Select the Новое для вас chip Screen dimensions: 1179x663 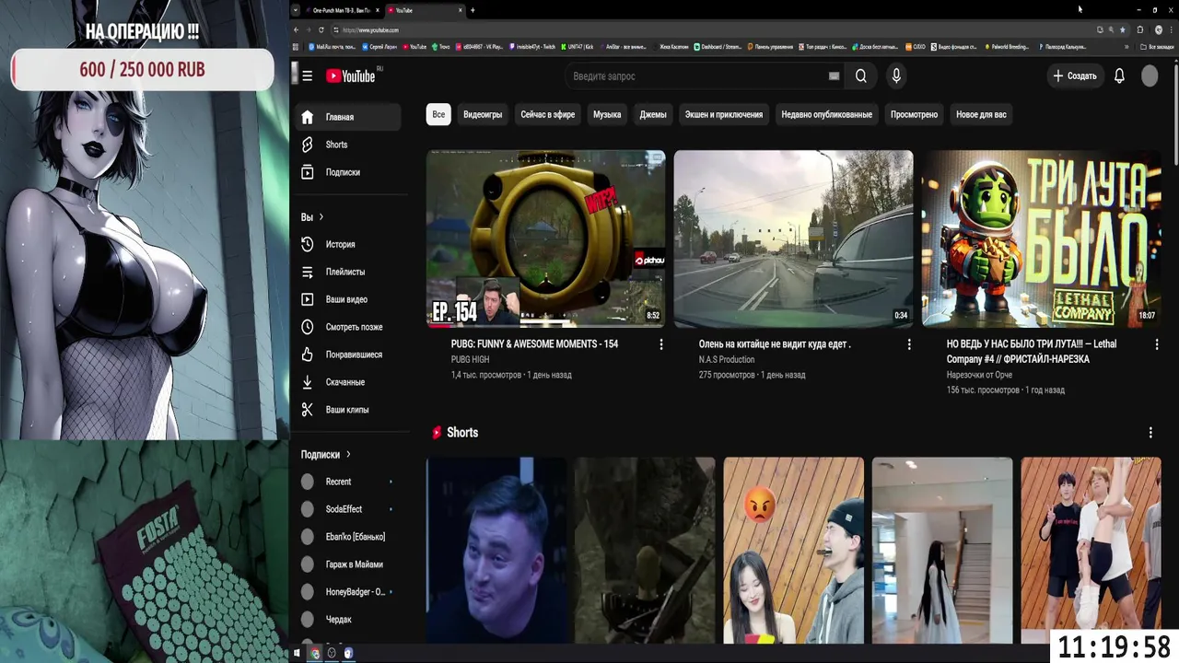[981, 114]
